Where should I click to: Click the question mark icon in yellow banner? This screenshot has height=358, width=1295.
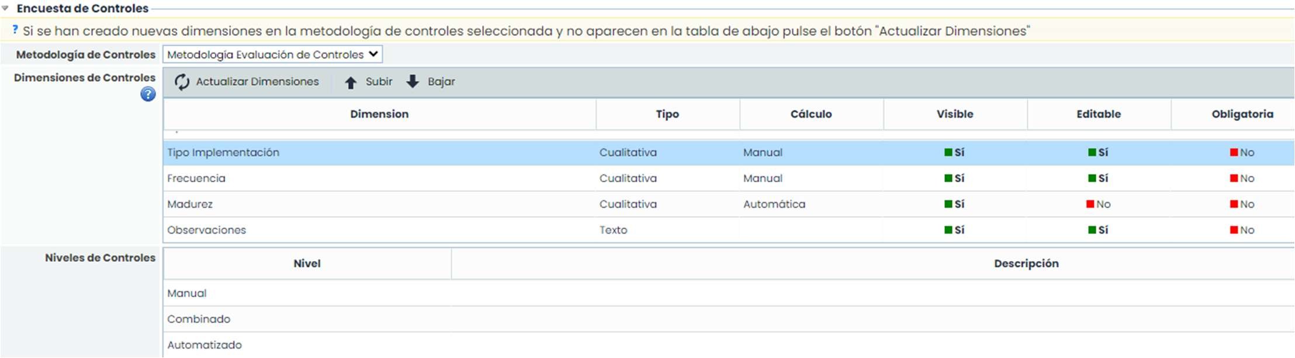pos(15,30)
